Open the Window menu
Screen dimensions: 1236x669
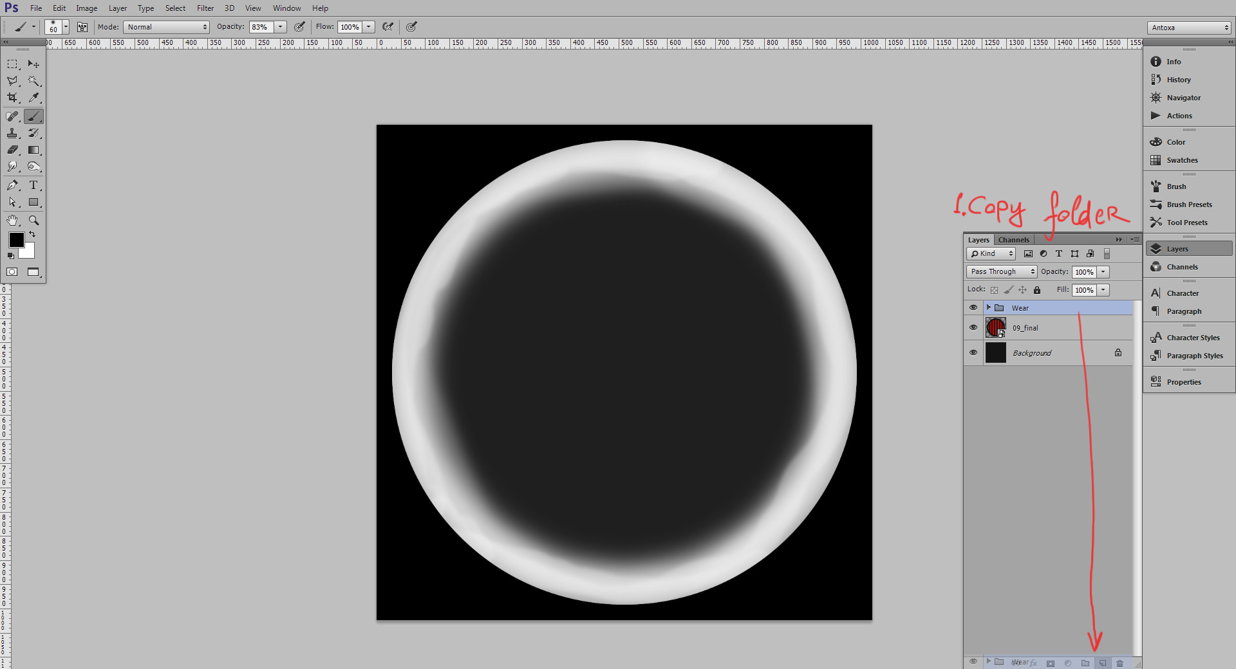click(286, 8)
